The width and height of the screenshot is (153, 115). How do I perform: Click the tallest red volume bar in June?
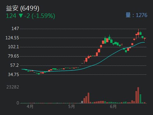(138, 95)
